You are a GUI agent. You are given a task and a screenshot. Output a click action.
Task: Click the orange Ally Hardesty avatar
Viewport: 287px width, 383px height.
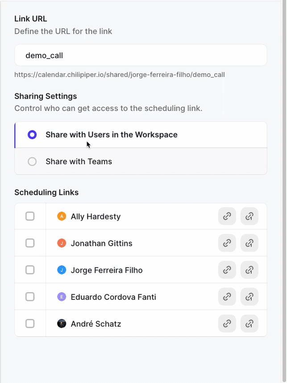pos(62,216)
